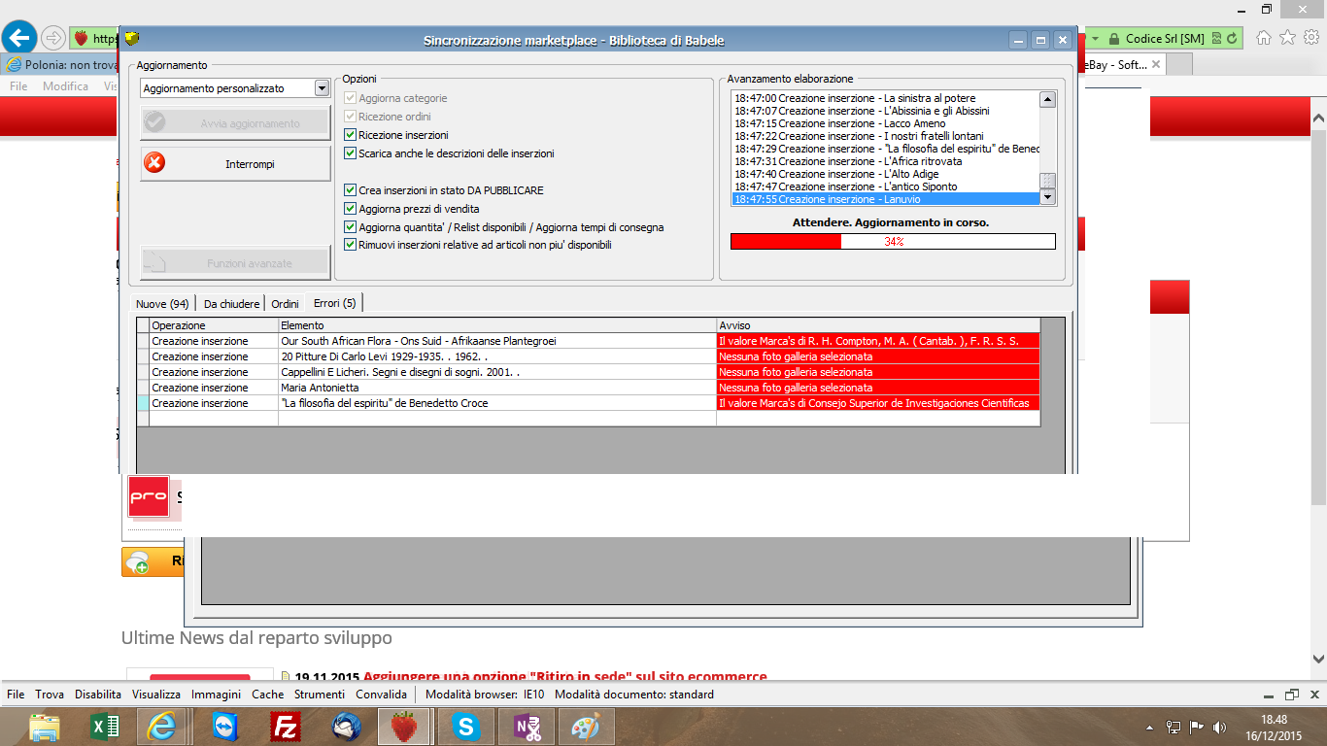Open FileZilla from the taskbar
The width and height of the screenshot is (1327, 746).
click(x=286, y=727)
